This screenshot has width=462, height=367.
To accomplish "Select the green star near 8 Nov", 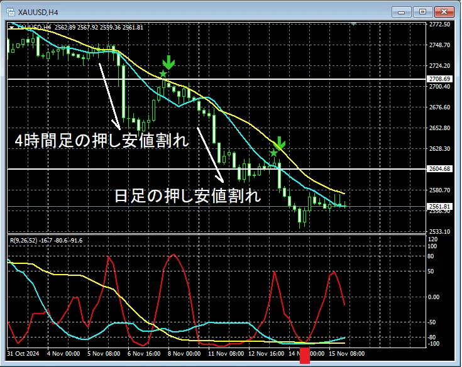I will coord(163,74).
